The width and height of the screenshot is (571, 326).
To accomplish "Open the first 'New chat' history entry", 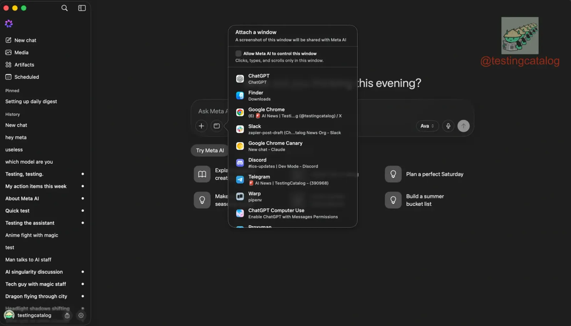I will click(16, 125).
